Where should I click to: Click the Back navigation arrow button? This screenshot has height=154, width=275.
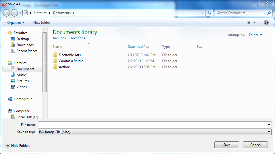[x=6, y=13]
